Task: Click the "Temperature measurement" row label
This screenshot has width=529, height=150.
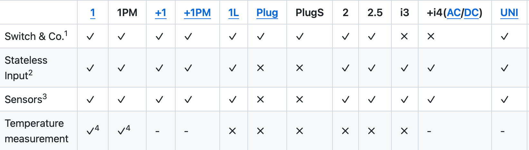Action: pos(36,131)
